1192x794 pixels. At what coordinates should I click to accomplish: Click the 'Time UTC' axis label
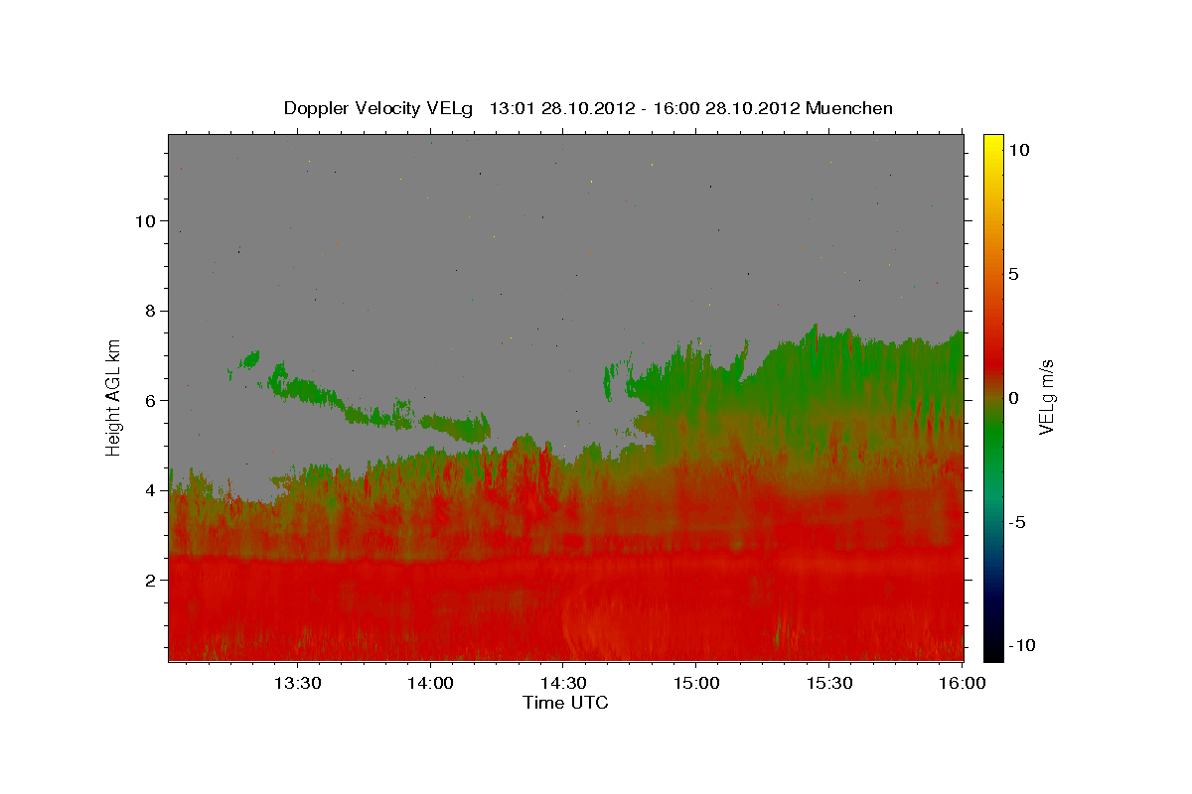coord(565,703)
